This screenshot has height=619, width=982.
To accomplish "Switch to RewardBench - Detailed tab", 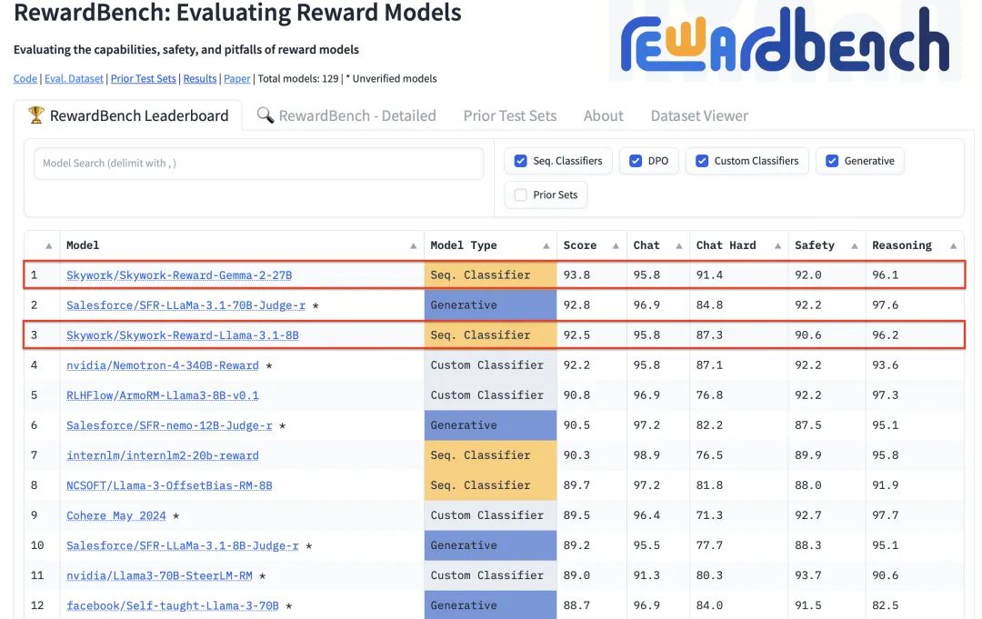I will pos(346,115).
